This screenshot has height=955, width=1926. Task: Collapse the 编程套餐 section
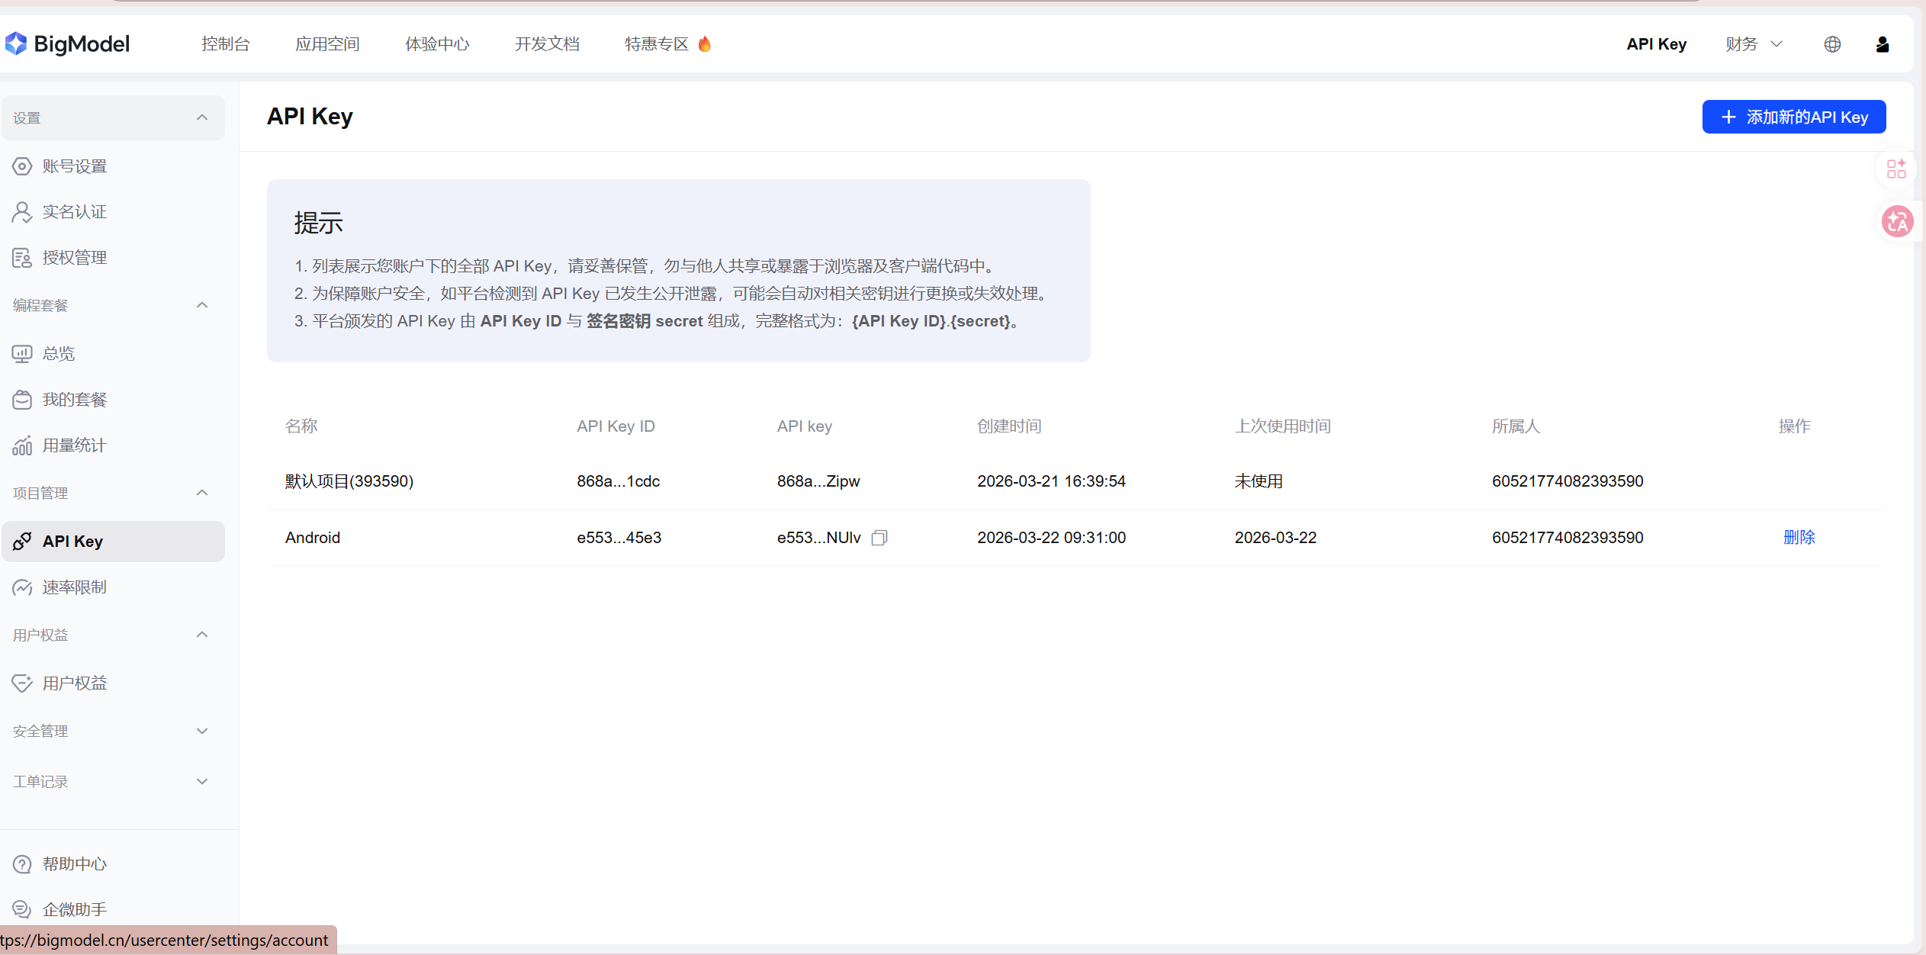[x=202, y=305]
